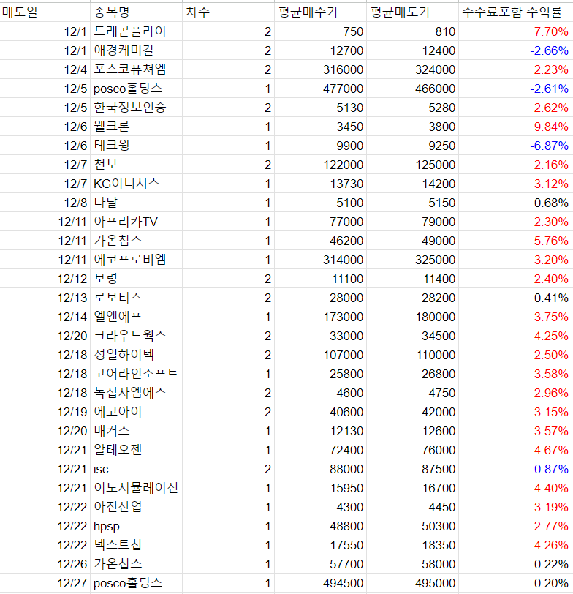Click the 34500 sell price cell

click(x=412, y=336)
